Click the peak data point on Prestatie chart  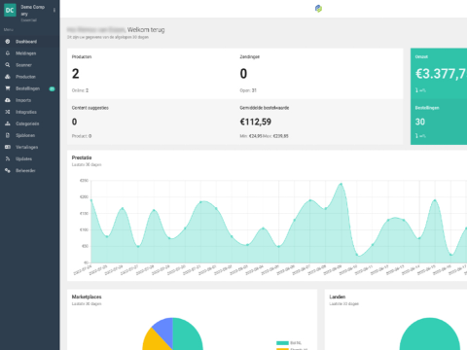341,184
